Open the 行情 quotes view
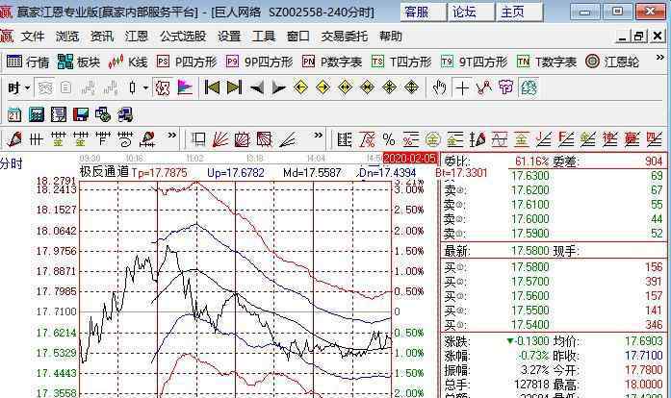The image size is (671, 398). pos(28,62)
